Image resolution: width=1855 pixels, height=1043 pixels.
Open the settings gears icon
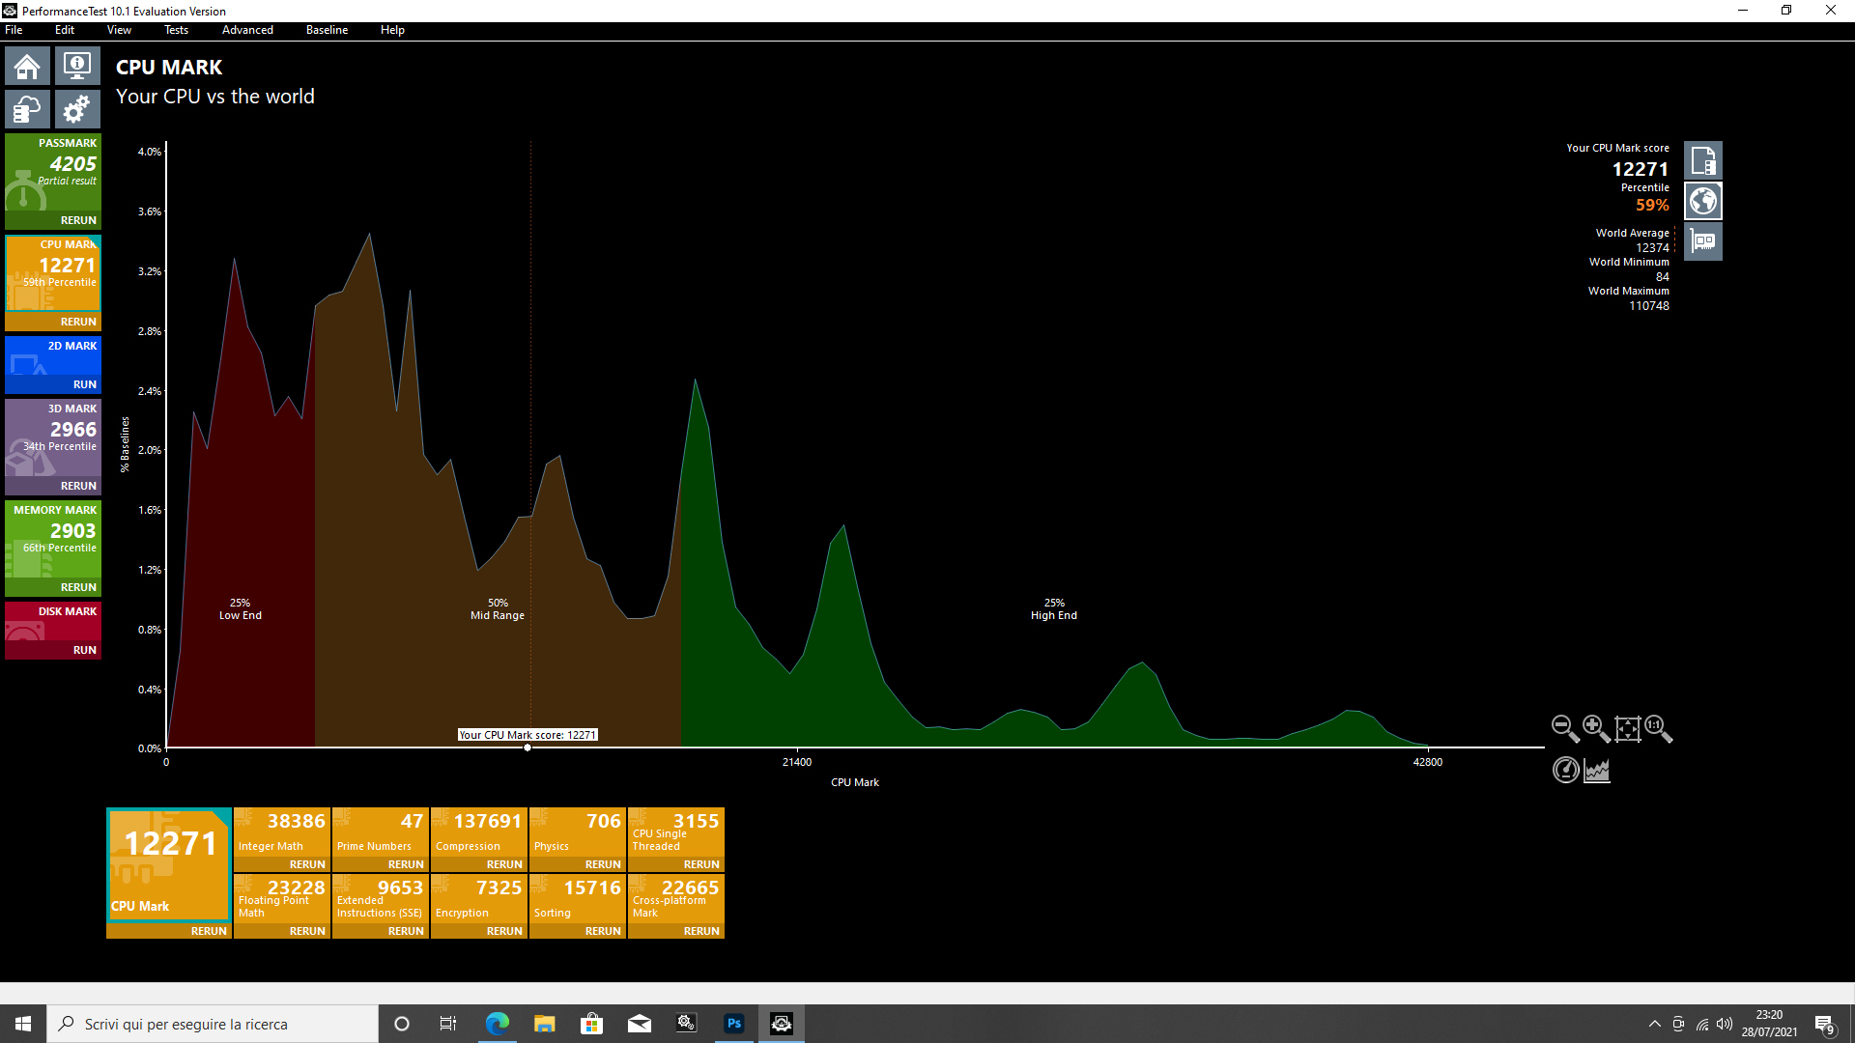pos(77,109)
